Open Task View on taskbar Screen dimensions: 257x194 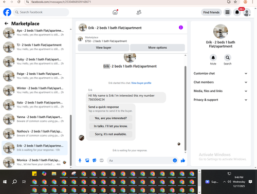(24, 182)
